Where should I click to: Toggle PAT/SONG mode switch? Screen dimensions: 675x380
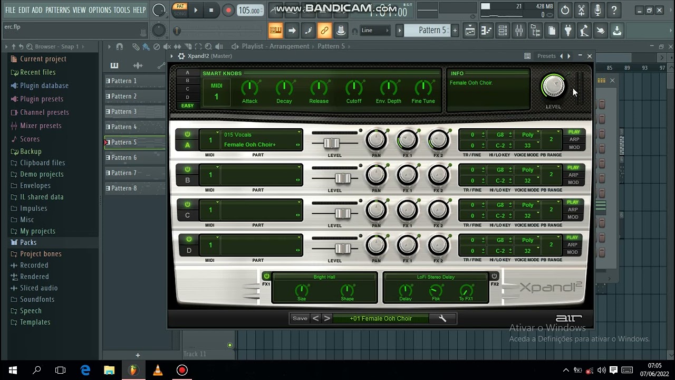(x=180, y=9)
